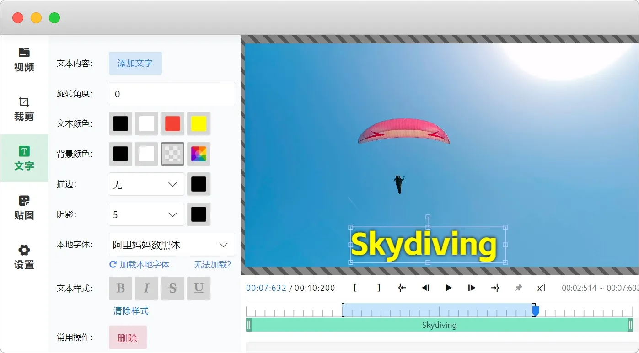Click the pin icon in playback bar

pos(518,288)
